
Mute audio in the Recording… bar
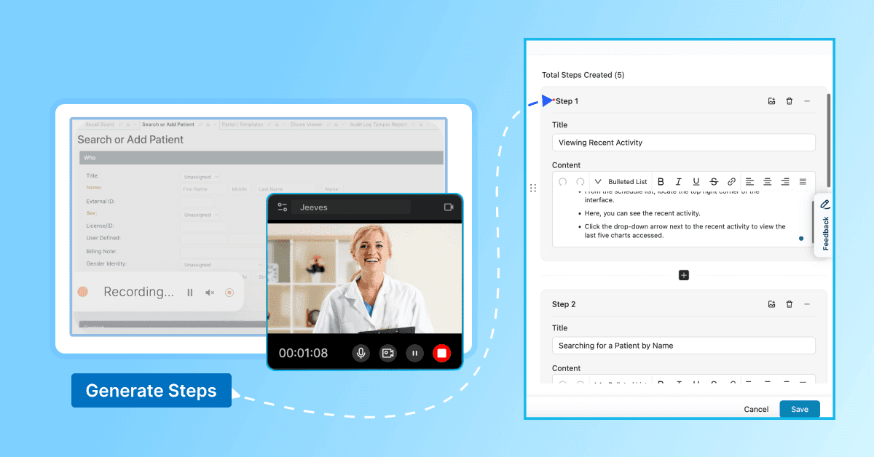pos(210,293)
